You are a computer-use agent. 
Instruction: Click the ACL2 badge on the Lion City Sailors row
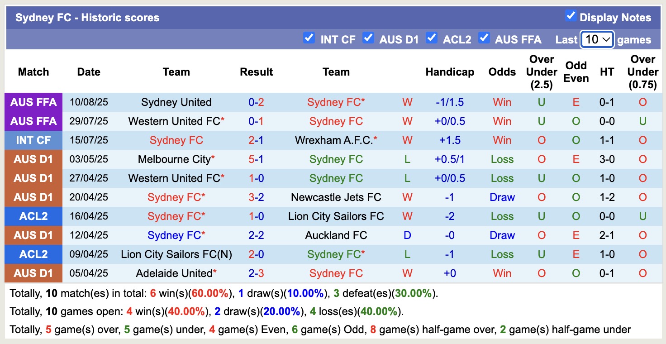coord(33,254)
